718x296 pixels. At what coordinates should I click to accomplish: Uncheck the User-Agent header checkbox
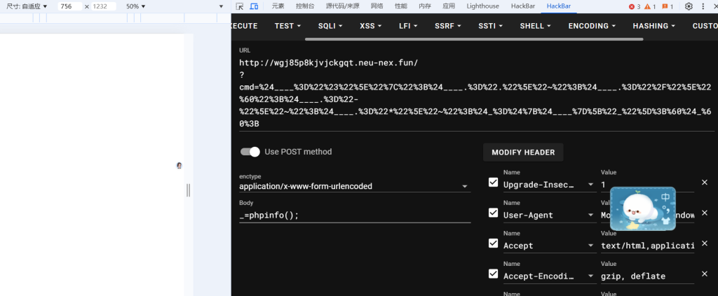point(494,213)
